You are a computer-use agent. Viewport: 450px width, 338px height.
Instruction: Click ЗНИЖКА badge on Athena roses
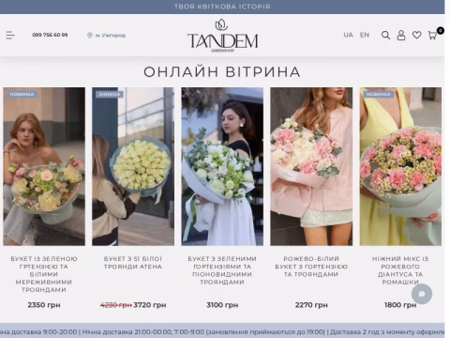(x=110, y=94)
